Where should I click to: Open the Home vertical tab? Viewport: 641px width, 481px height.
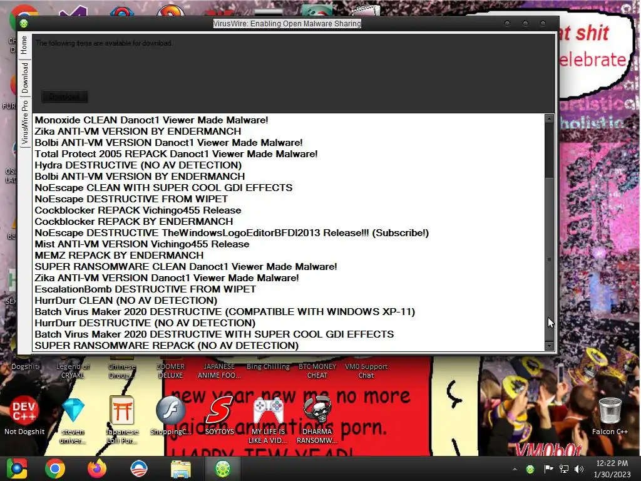(24, 45)
